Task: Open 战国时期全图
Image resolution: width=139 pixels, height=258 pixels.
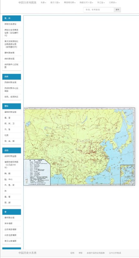Action: pyautogui.click(x=12, y=156)
